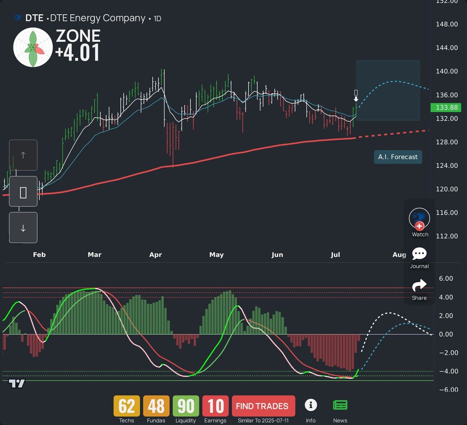The image size is (467, 425).
Task: Click the May label on time axis
Action: (x=216, y=255)
